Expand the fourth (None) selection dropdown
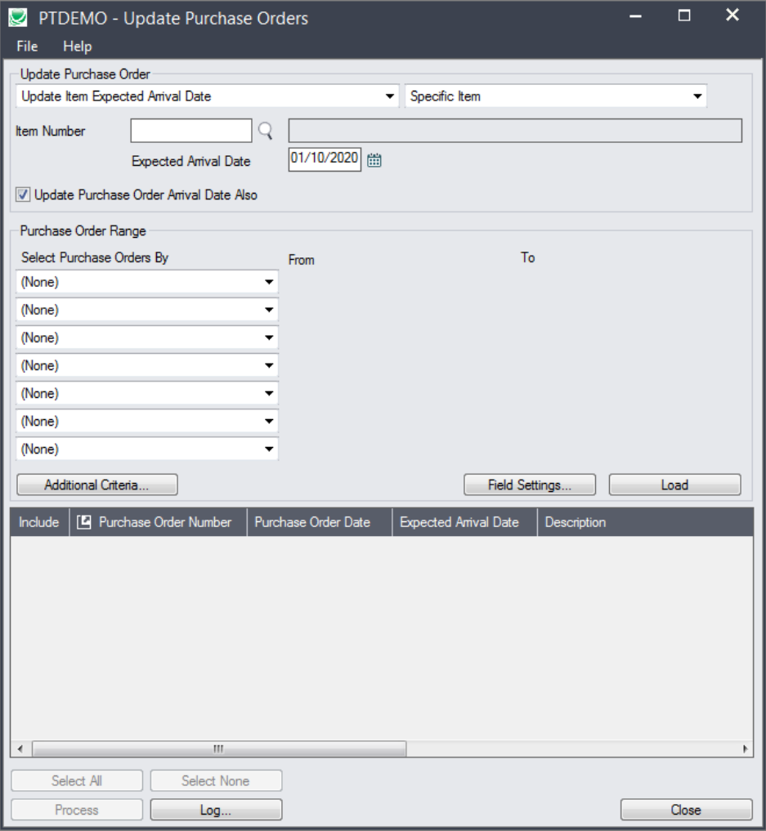The width and height of the screenshot is (766, 831). pyautogui.click(x=147, y=365)
